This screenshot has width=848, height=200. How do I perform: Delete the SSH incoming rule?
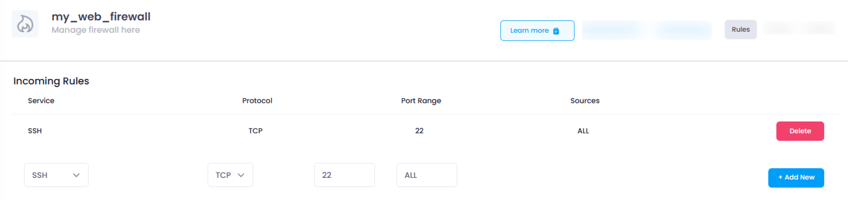pos(800,131)
